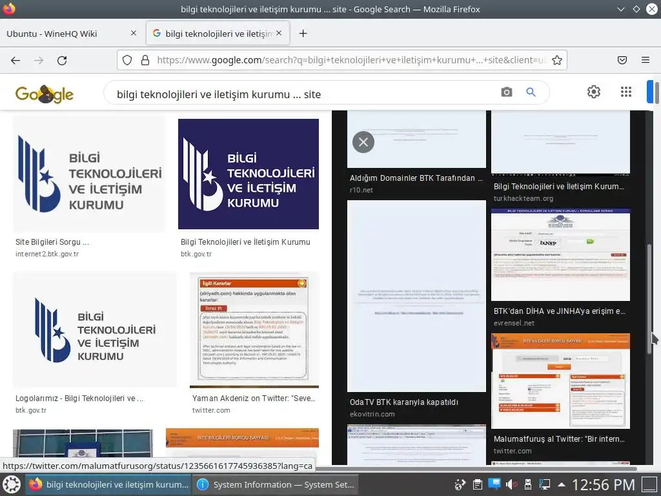Open the Yaman Akdeniz Twitter image thumbnail
The image size is (661, 496).
254,330
